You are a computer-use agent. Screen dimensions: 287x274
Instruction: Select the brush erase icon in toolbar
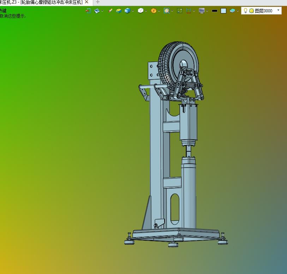point(110,11)
